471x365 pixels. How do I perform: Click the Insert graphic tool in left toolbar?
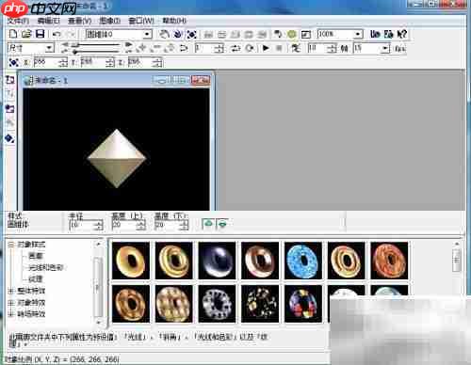[10, 109]
